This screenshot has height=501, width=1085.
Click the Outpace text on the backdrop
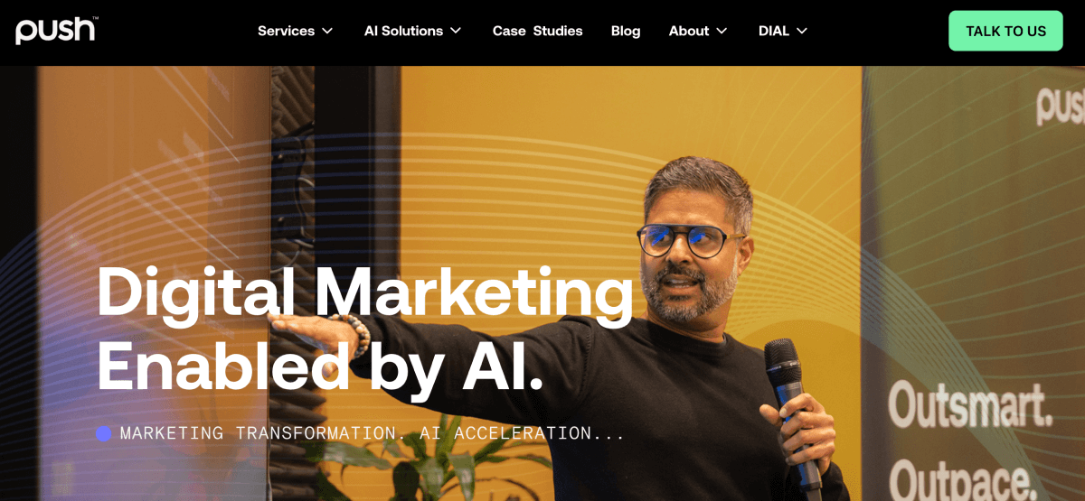(963, 478)
